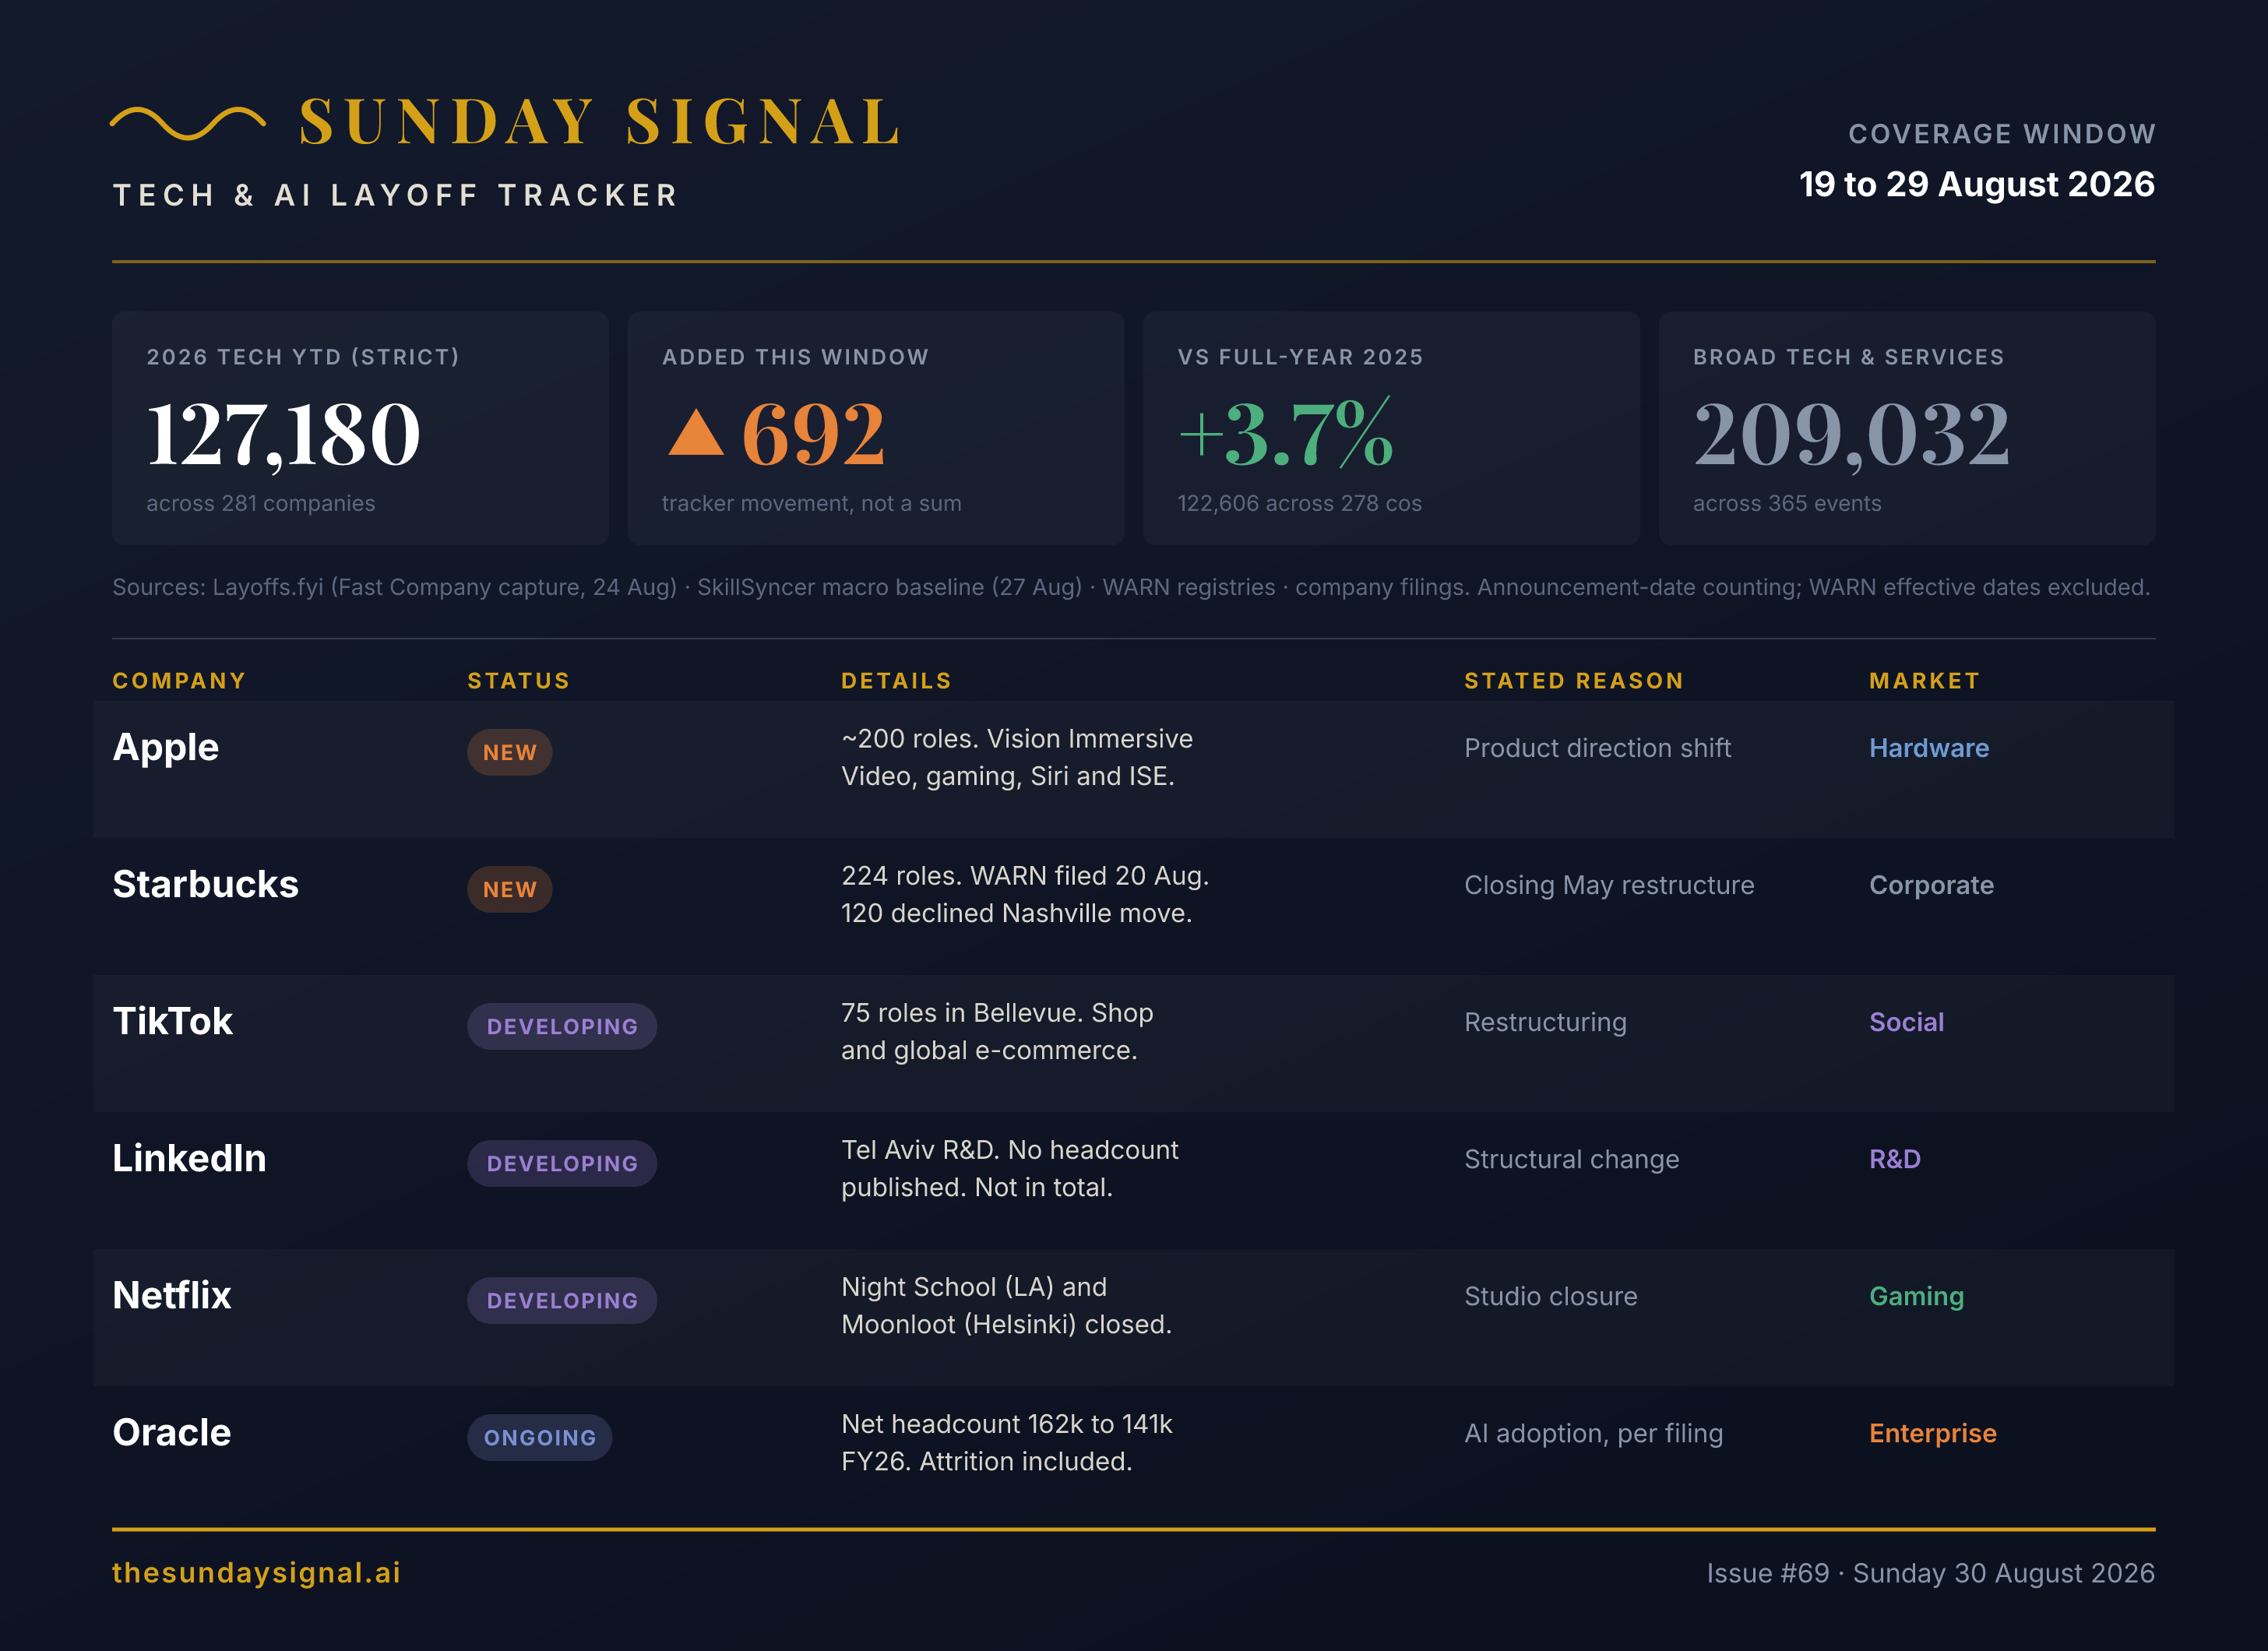Select the orange "692" value

pos(813,434)
